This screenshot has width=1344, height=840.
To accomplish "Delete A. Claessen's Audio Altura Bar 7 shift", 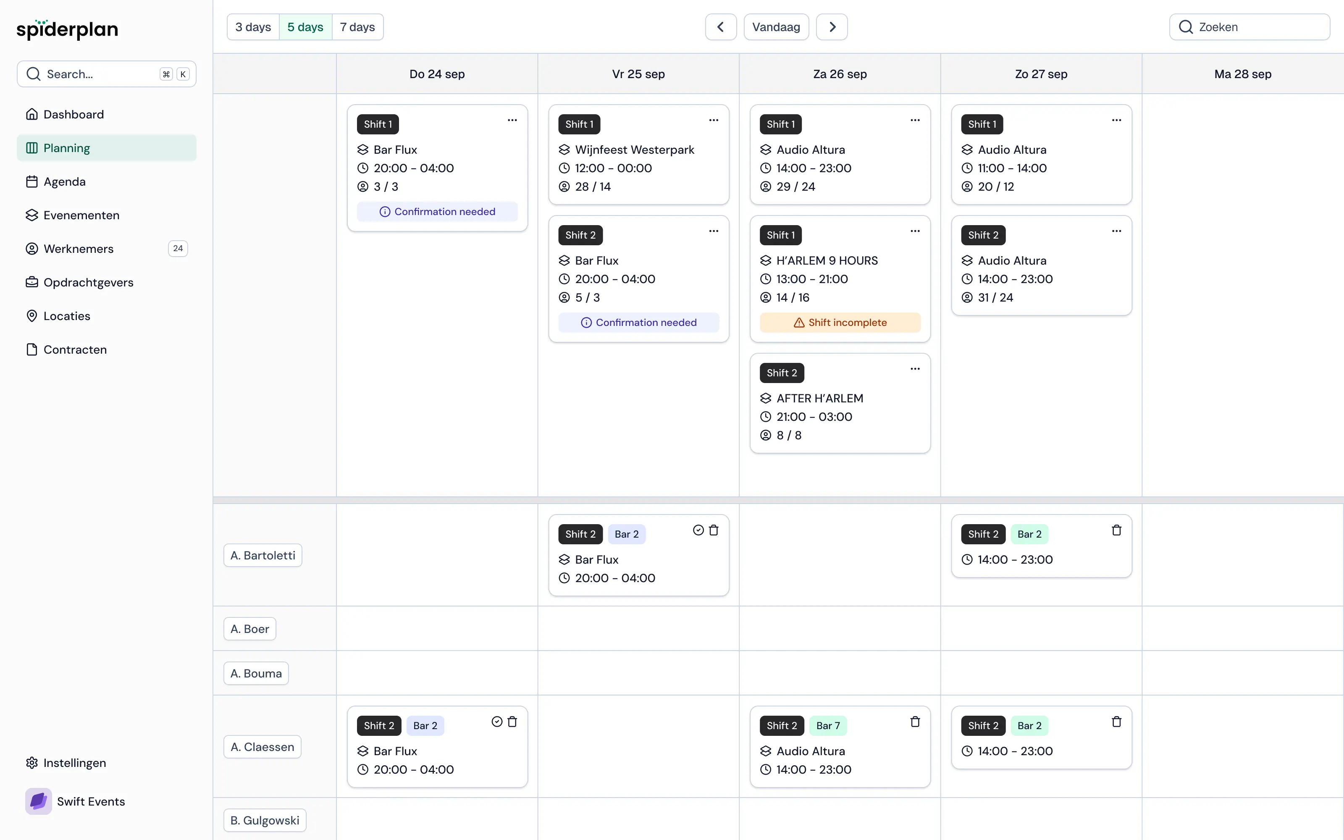I will point(915,722).
